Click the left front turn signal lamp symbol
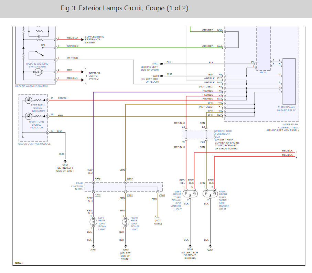 pos(190,193)
